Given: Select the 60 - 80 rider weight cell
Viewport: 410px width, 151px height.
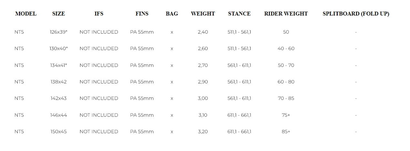Looking at the screenshot, I should (x=286, y=82).
